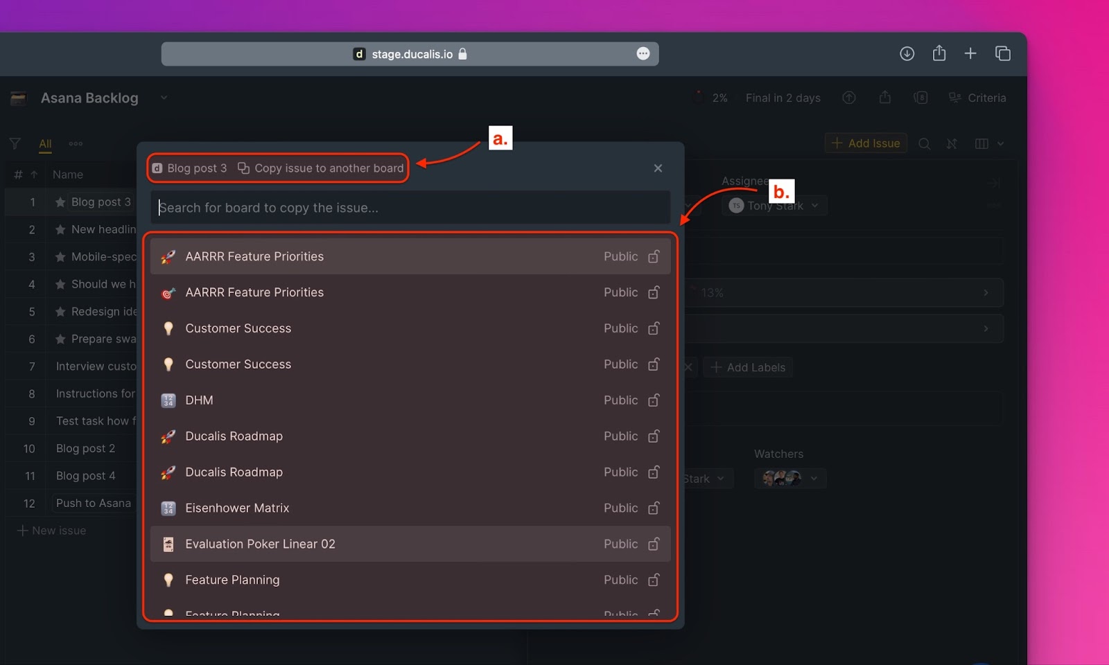This screenshot has height=665, width=1109.
Task: Click the copy issue to another board icon
Action: pos(243,168)
